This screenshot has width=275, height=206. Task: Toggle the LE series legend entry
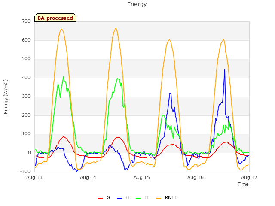pos(143,197)
